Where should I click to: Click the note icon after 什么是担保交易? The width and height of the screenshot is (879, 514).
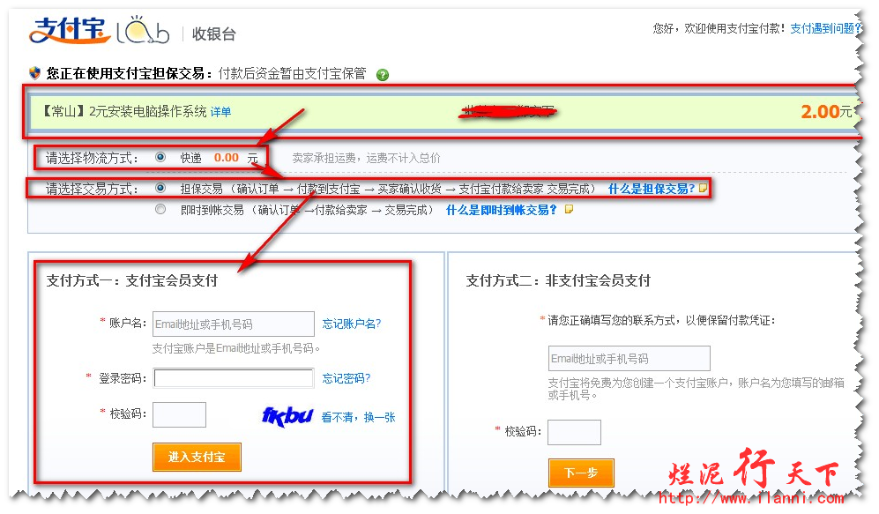[x=703, y=188]
